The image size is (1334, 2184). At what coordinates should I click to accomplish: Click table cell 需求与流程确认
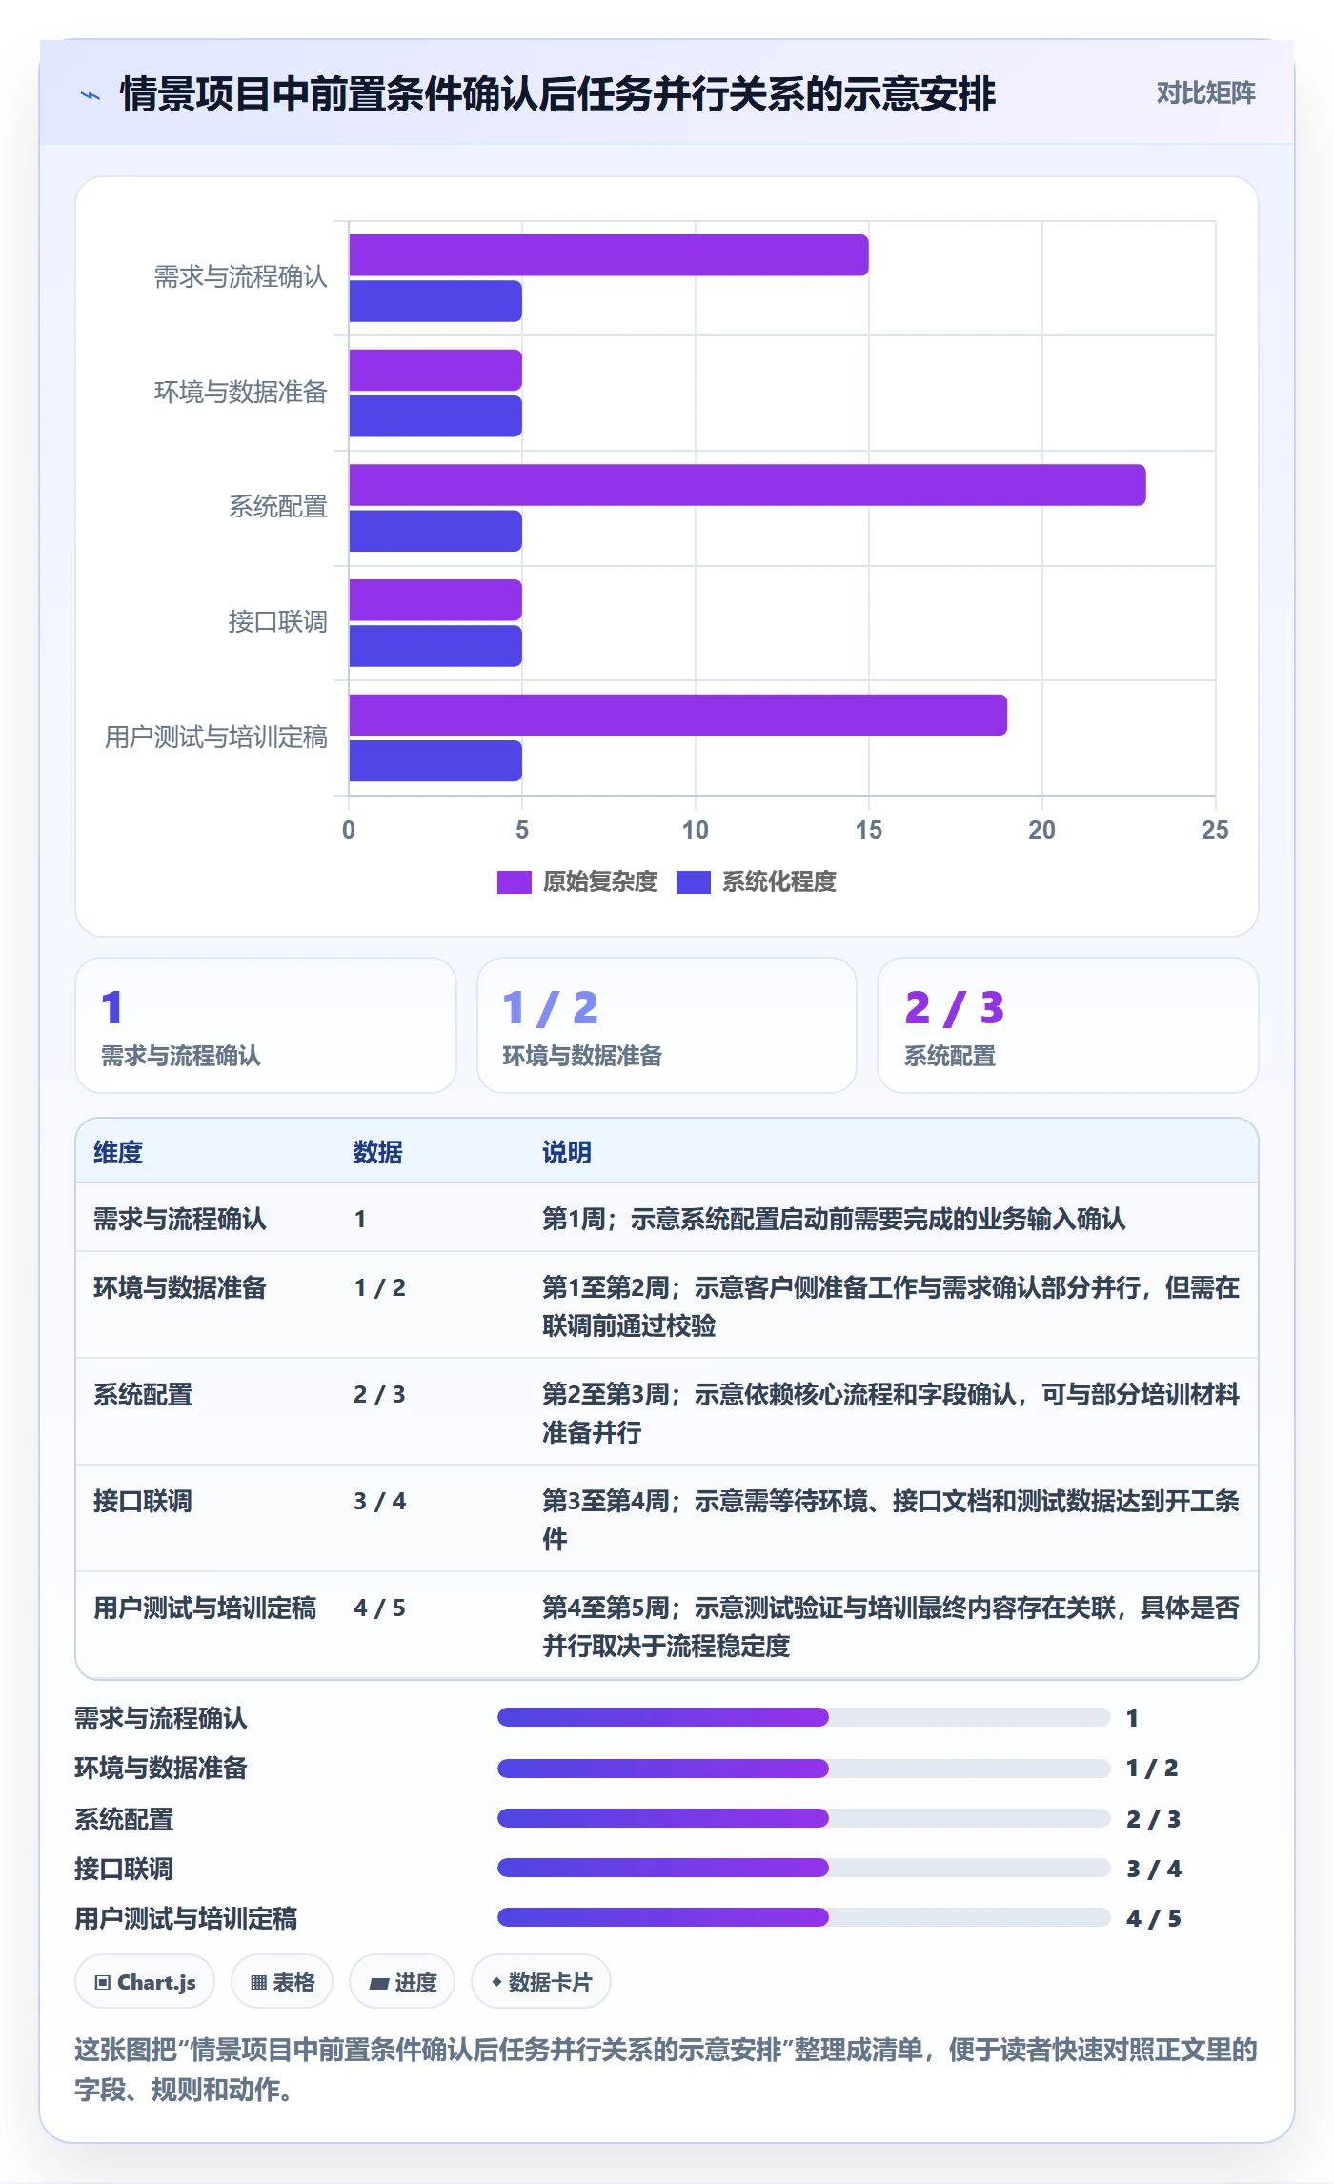[180, 1219]
